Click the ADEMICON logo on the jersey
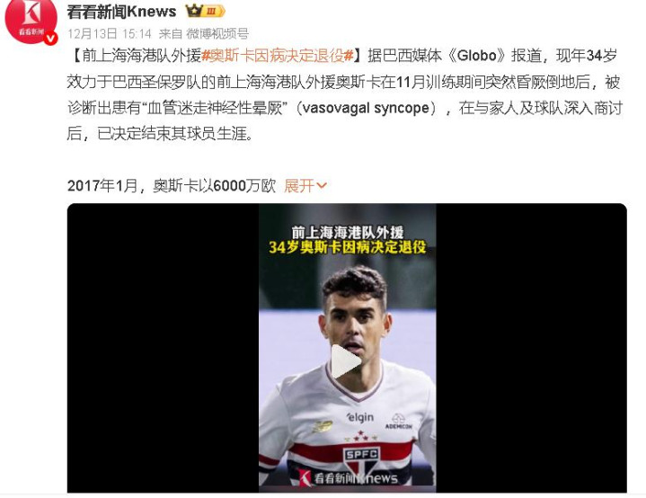 (x=398, y=422)
